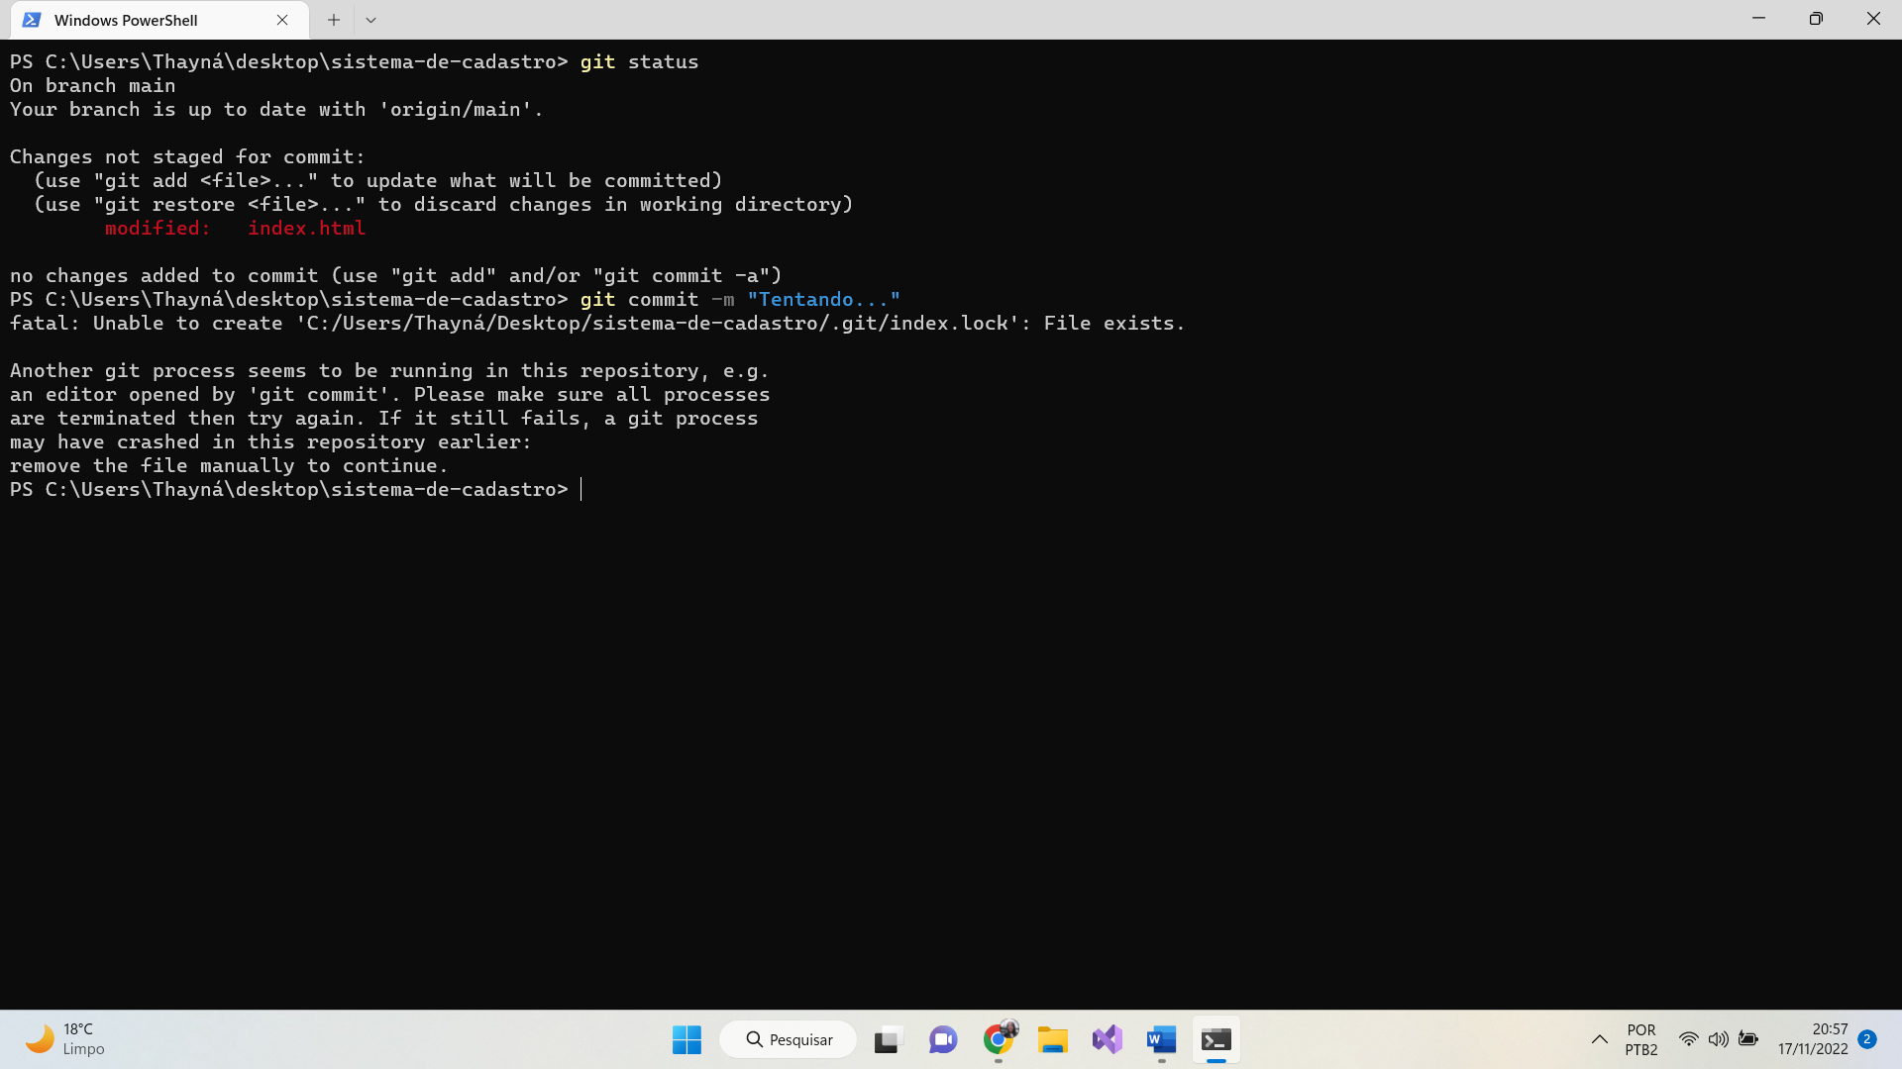Open Wi-Fi network settings icon
Viewport: 1902px width, 1069px height.
click(1688, 1039)
